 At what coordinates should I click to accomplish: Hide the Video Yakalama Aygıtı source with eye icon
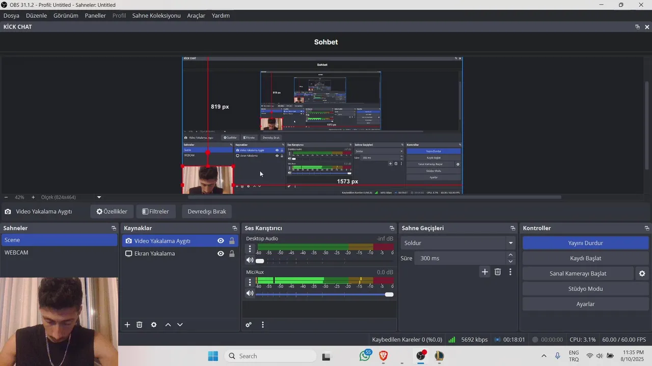click(221, 241)
